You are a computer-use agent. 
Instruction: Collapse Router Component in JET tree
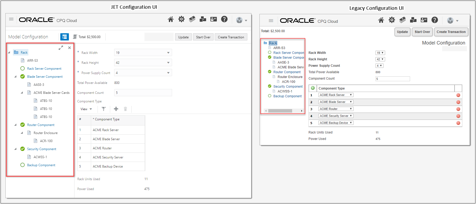tap(15, 125)
